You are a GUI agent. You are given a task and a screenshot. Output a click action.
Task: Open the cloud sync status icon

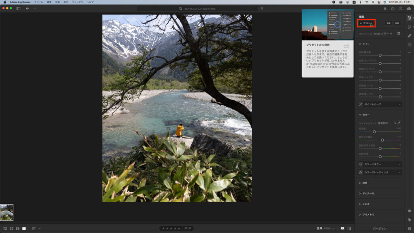409,8
